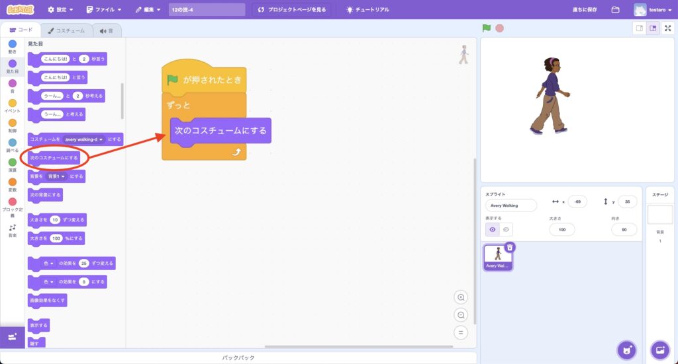678x364 pixels.
Task: Open effect dropdown in の効果を 25 ずつ変える block
Action: coord(48,263)
